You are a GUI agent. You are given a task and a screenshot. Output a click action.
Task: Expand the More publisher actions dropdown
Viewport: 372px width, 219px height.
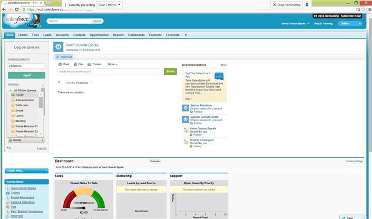(x=113, y=64)
